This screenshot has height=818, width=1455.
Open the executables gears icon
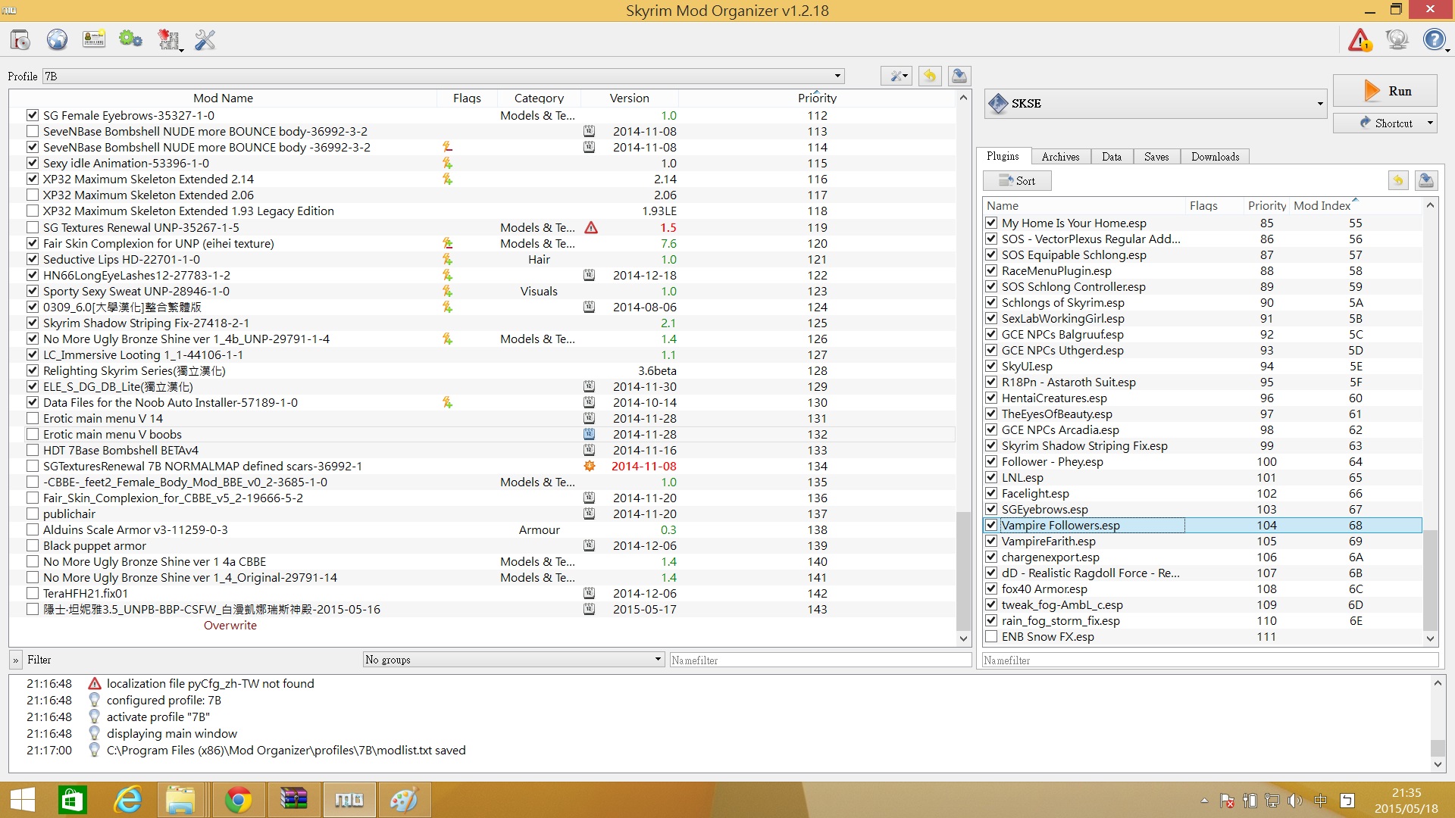coord(130,39)
